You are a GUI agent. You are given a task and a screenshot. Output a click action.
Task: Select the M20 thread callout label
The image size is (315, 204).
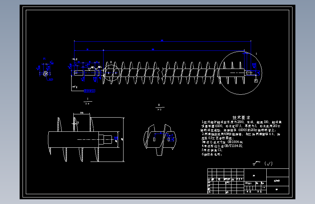coord(51,79)
